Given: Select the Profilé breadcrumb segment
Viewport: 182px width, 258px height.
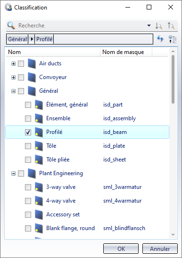Looking at the screenshot, I should (x=44, y=39).
